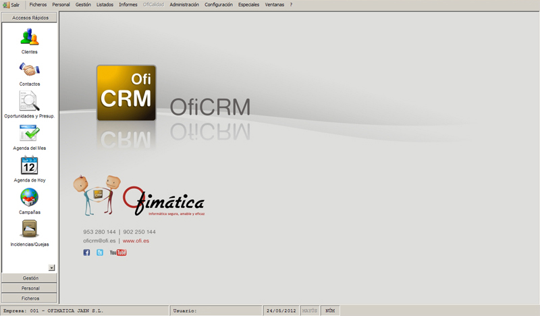Click the NÚM indicator in status bar

(x=330, y=311)
